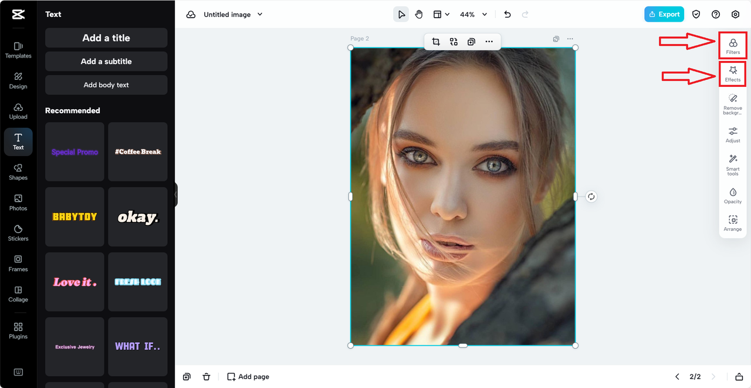The width and height of the screenshot is (751, 388).
Task: Open the Photos panel
Action: tap(18, 203)
